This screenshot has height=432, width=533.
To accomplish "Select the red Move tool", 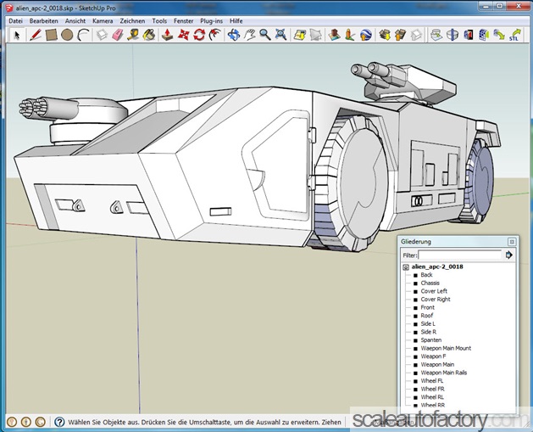I will [x=183, y=35].
